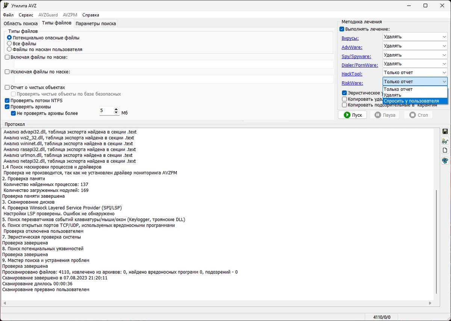This screenshot has height=321, width=451.
Task: Open the Dialer/PornWare action dropdown
Action: pos(415,64)
